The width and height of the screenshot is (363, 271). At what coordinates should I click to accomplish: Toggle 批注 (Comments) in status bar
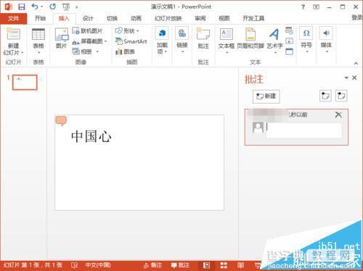pyautogui.click(x=180, y=265)
